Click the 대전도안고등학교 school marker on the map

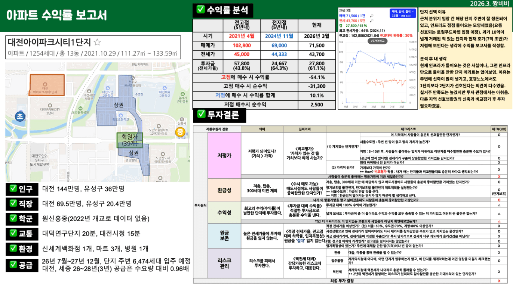tap(107, 87)
